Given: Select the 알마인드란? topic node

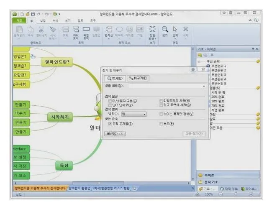Looking at the screenshot, I should (x=57, y=62).
